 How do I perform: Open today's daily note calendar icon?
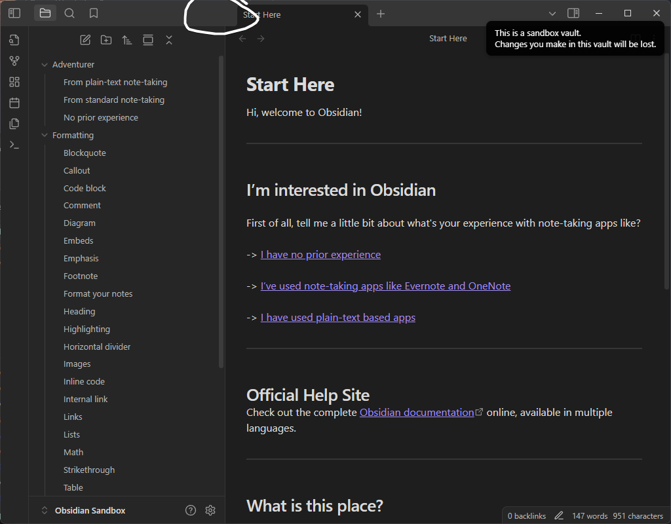[x=14, y=103]
